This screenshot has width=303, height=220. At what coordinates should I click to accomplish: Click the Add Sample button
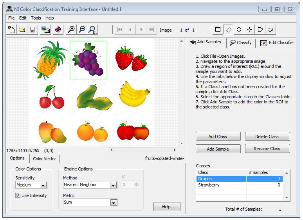[x=218, y=149]
